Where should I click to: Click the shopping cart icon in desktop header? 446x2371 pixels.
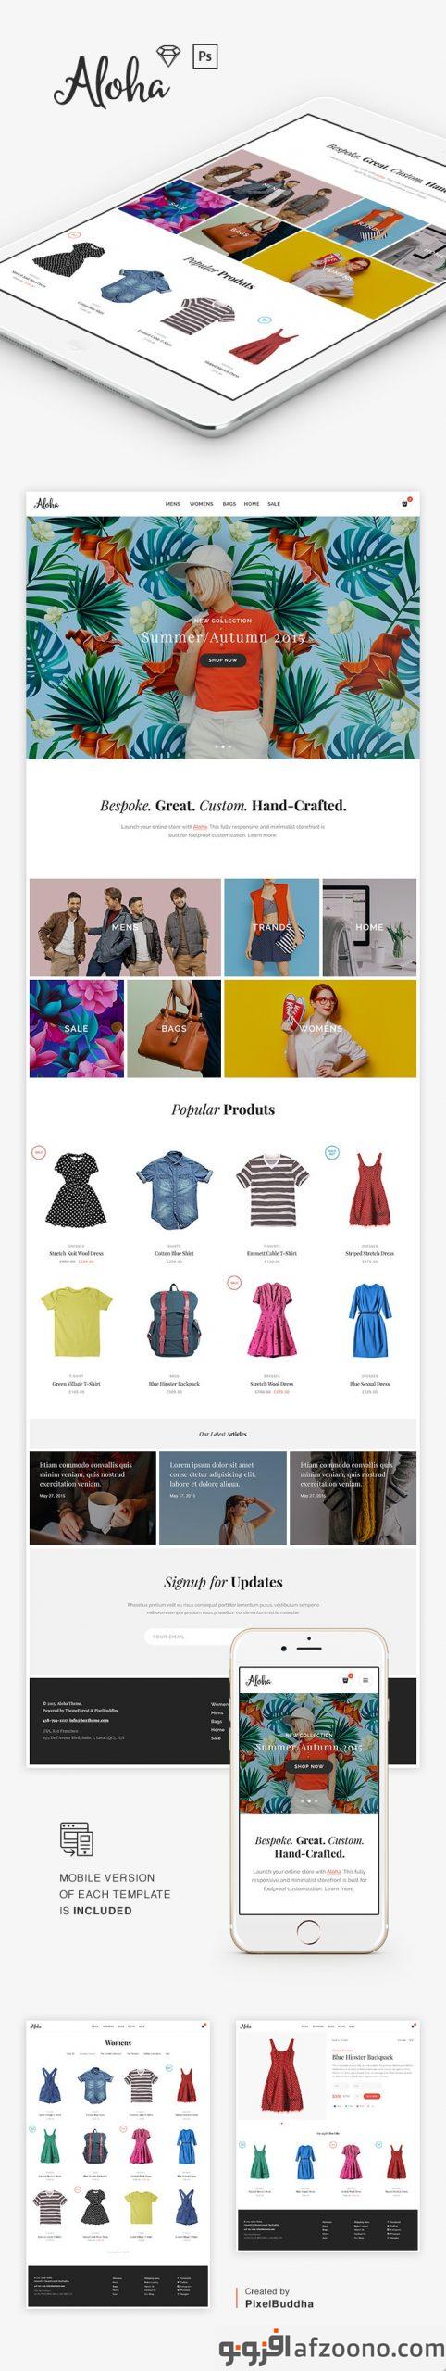click(404, 504)
